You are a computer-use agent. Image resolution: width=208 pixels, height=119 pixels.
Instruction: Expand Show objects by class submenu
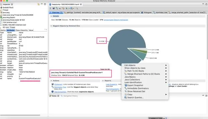tap(145, 68)
